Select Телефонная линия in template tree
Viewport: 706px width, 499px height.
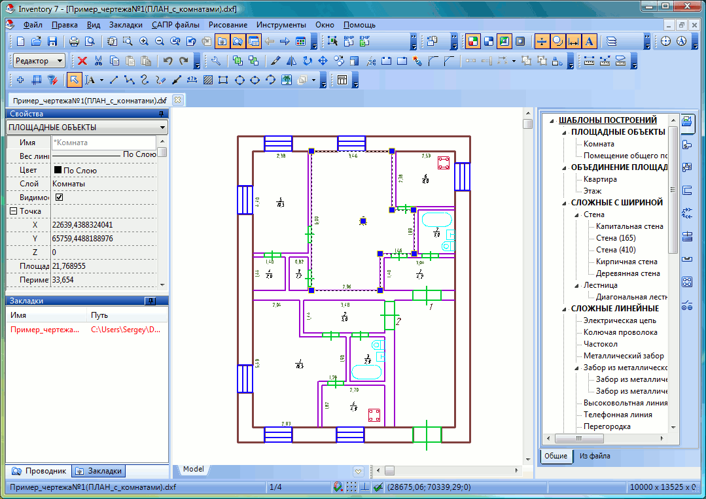click(617, 415)
